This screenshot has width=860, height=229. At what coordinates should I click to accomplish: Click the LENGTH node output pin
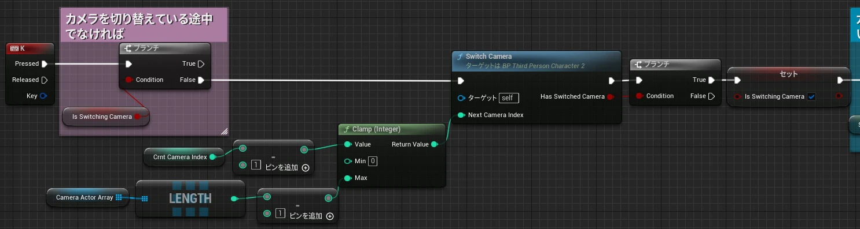[234, 199]
